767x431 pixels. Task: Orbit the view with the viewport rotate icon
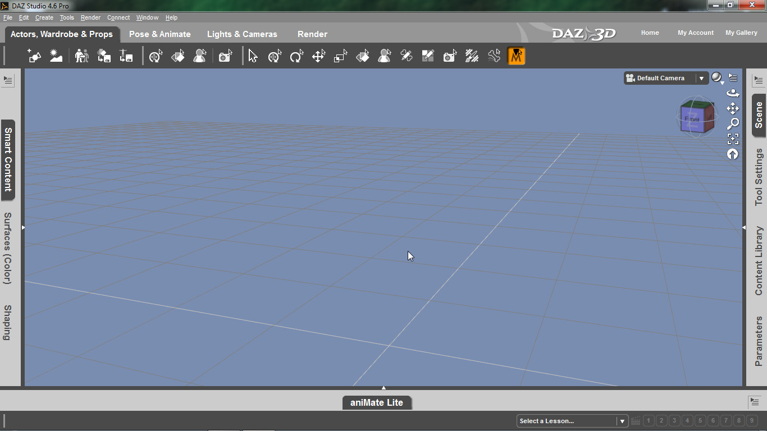point(733,93)
